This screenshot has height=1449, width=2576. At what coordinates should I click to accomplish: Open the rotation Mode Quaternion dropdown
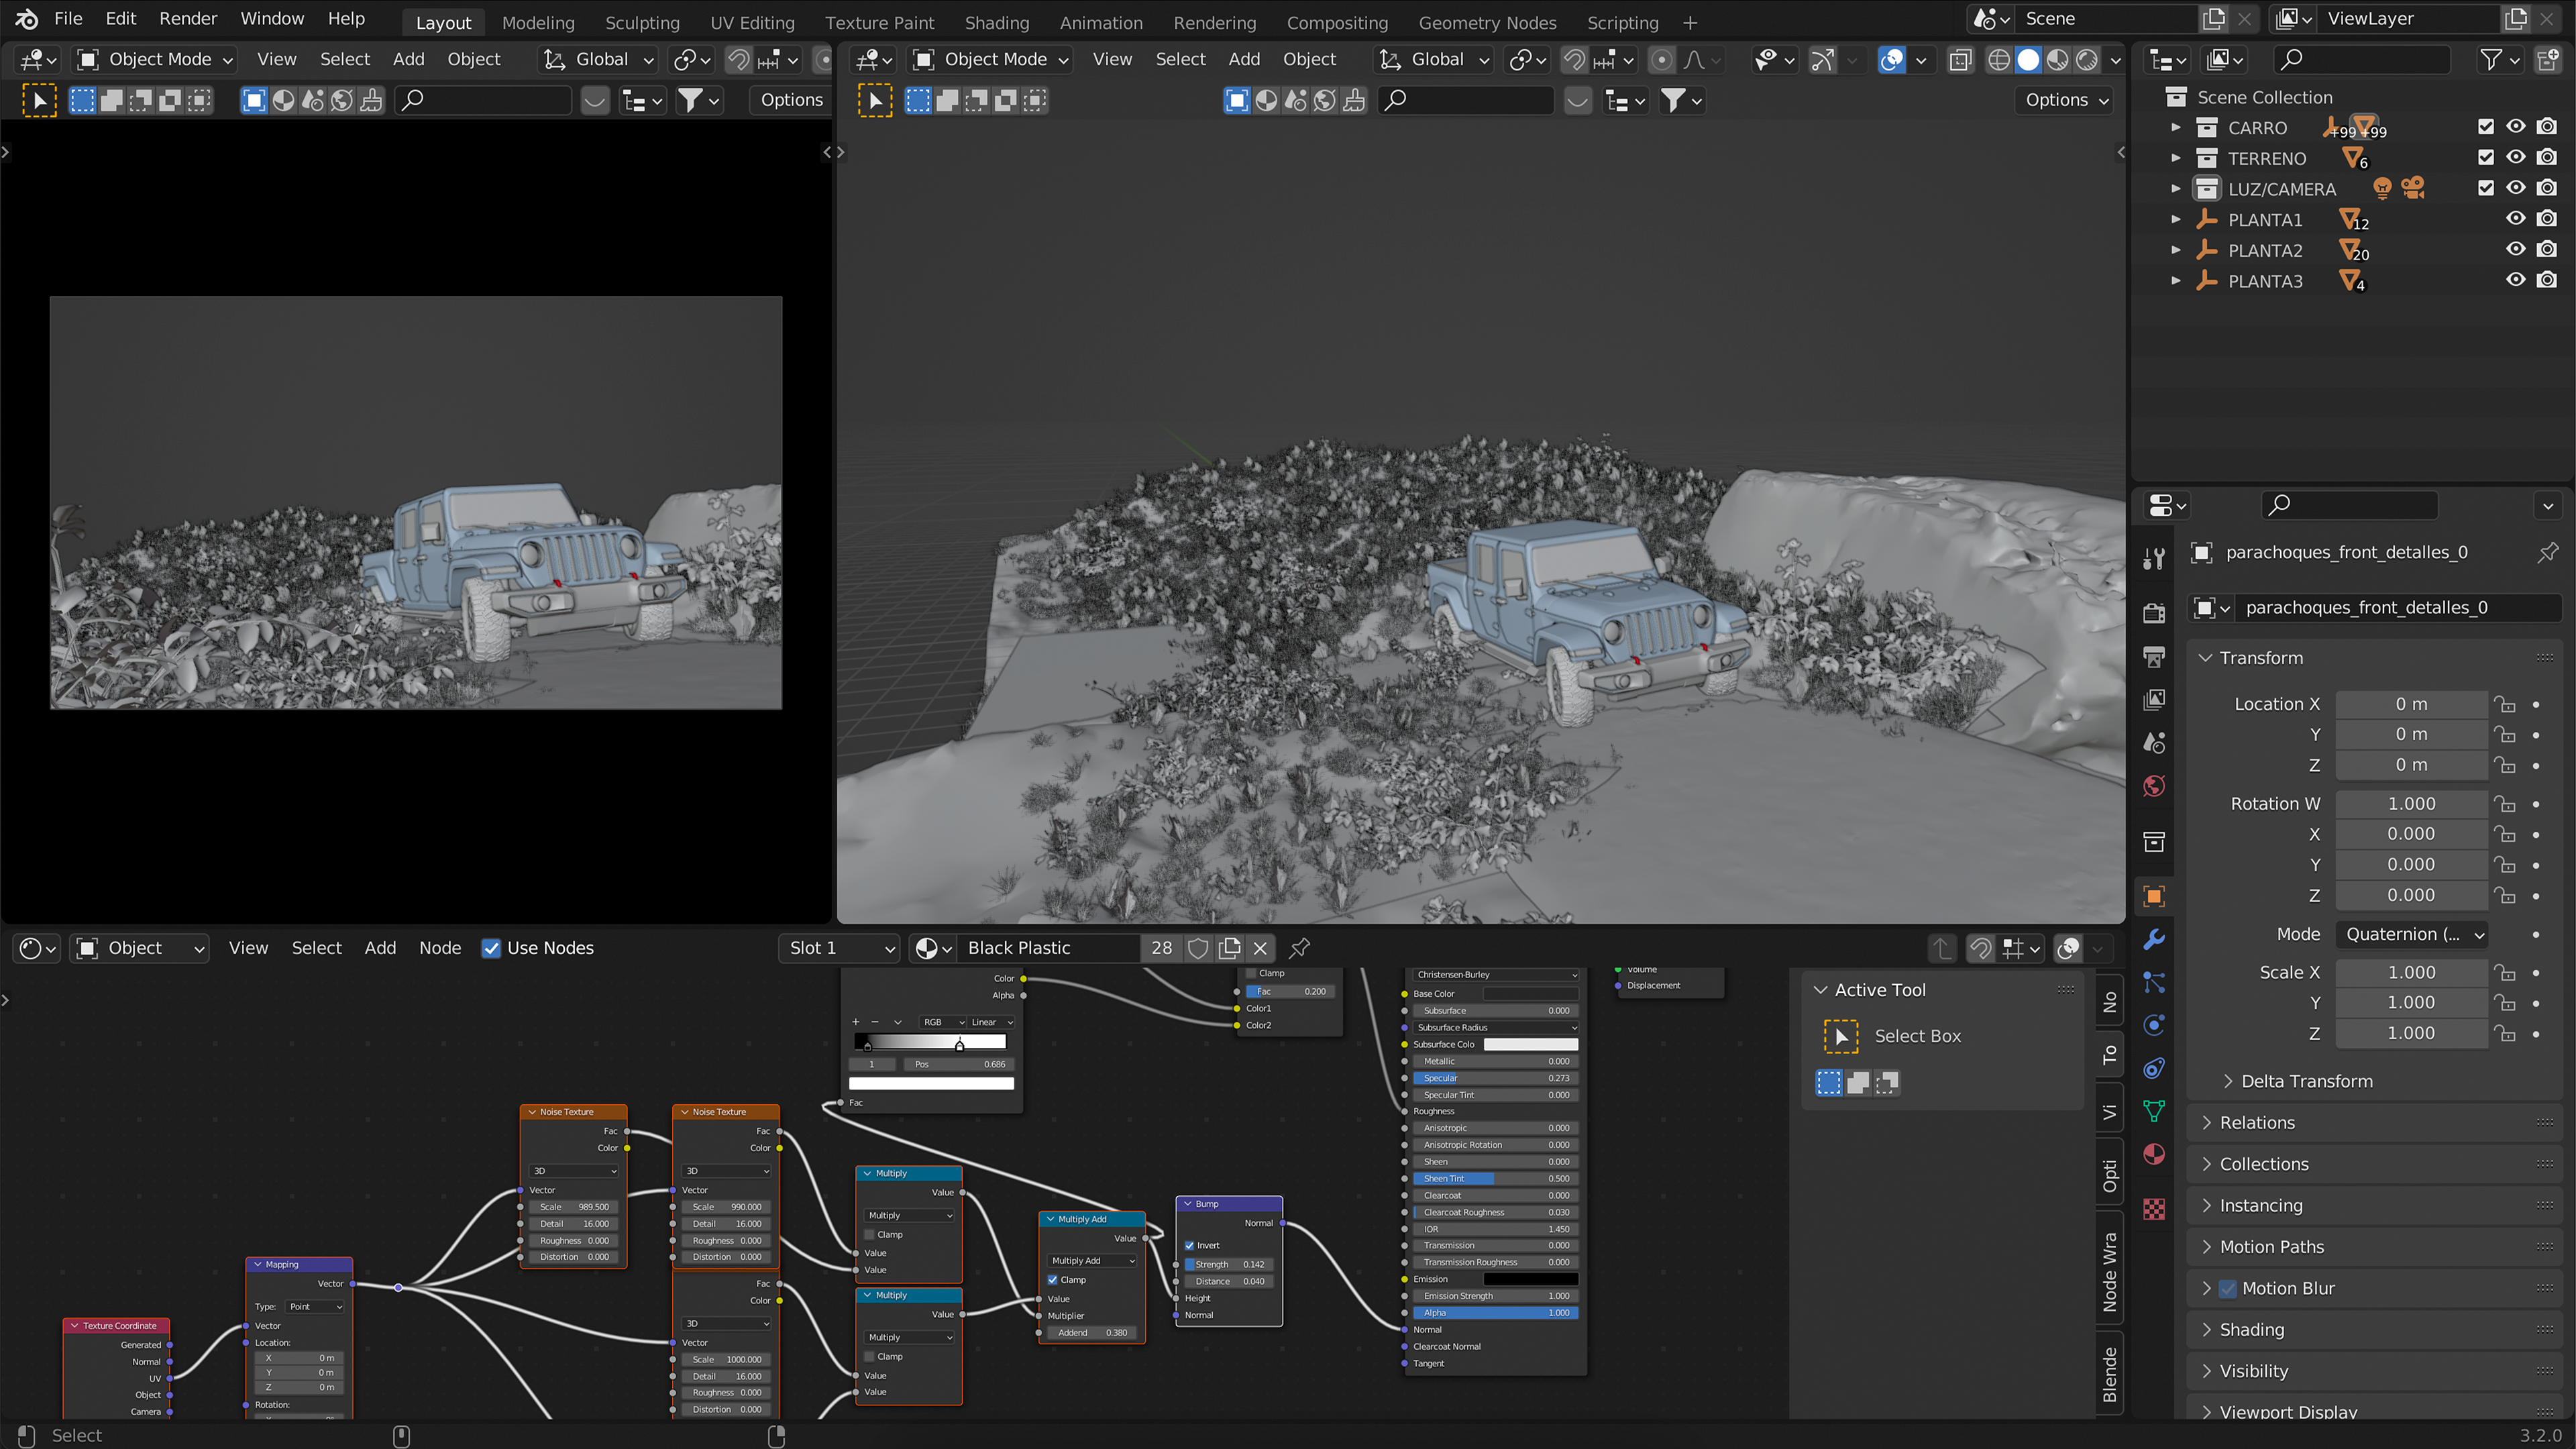pyautogui.click(x=2412, y=934)
